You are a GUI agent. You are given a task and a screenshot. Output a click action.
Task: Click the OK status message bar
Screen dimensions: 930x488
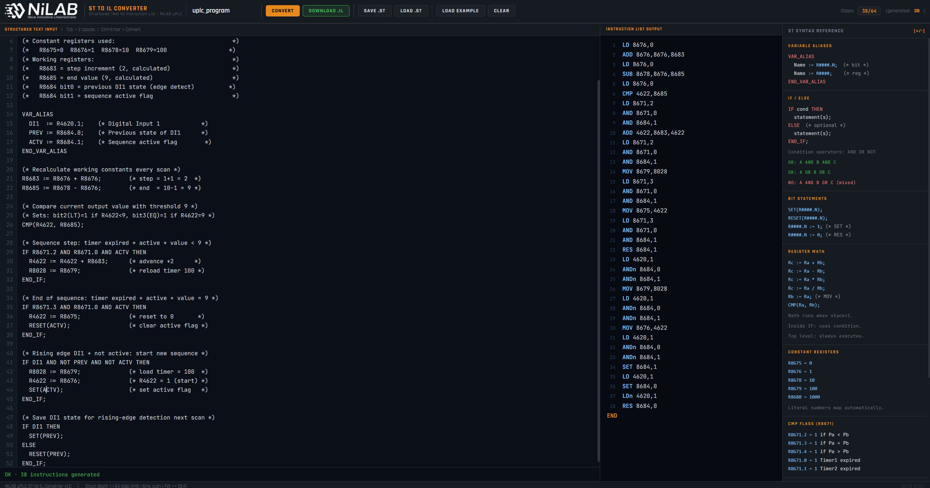click(52, 475)
